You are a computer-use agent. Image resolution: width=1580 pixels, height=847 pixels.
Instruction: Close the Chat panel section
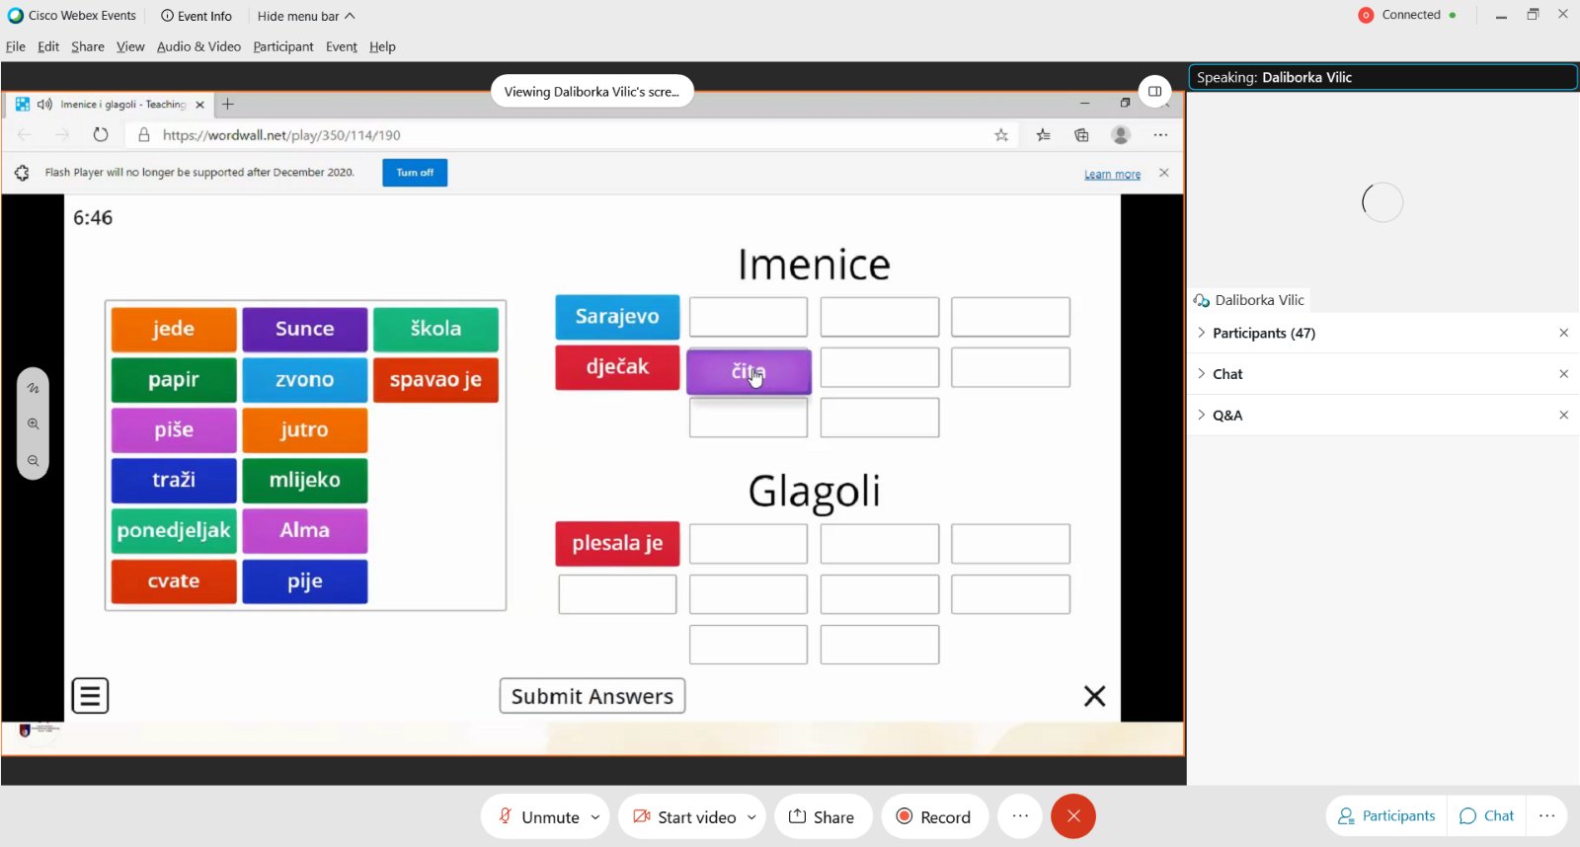pyautogui.click(x=1563, y=374)
